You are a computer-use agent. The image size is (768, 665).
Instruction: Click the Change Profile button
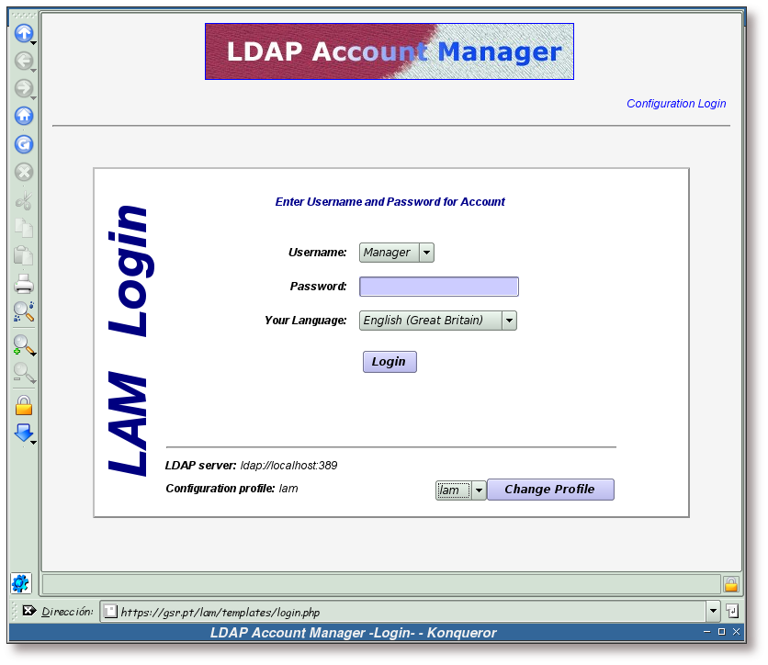coord(550,490)
